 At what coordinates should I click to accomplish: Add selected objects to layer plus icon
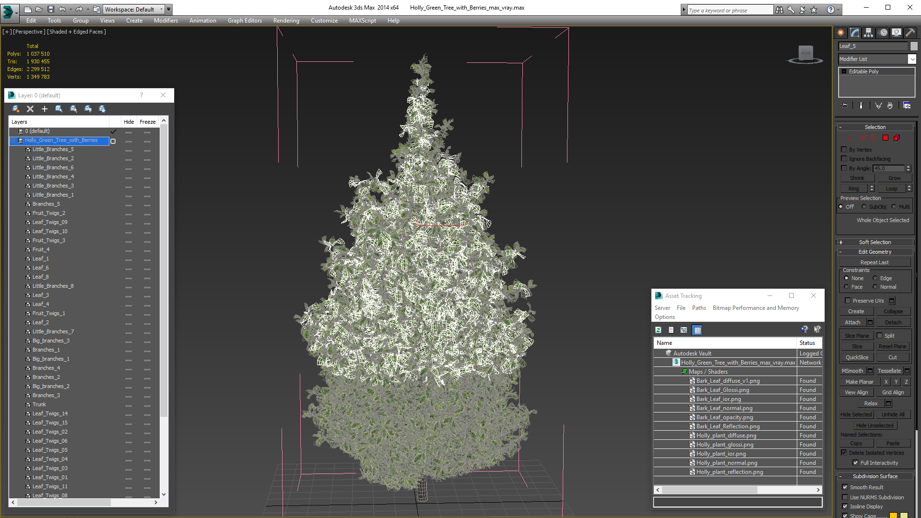(x=45, y=109)
